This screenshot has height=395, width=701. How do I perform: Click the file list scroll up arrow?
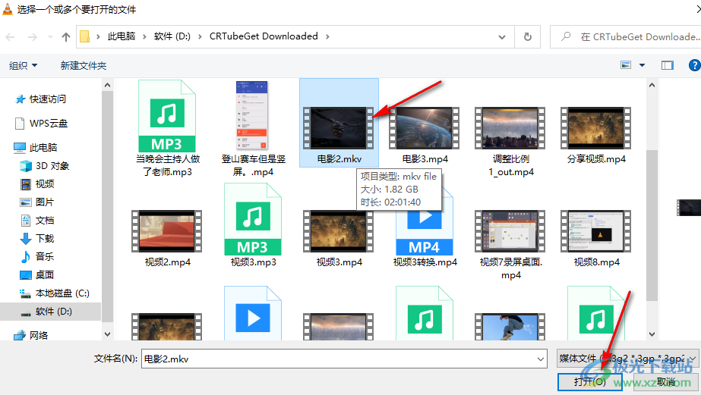click(652, 85)
